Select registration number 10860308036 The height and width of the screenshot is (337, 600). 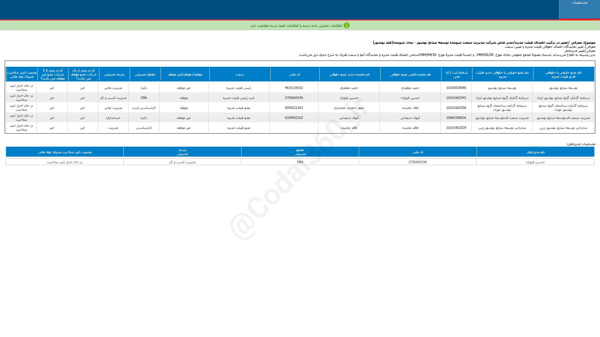(x=456, y=118)
